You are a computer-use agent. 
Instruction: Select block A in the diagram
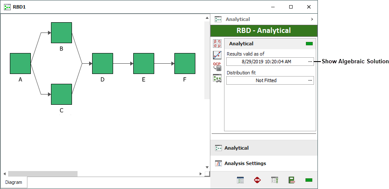click(20, 64)
